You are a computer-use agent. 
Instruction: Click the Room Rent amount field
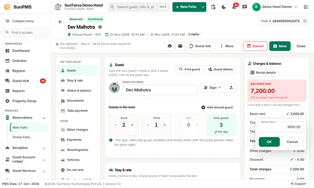281,127
